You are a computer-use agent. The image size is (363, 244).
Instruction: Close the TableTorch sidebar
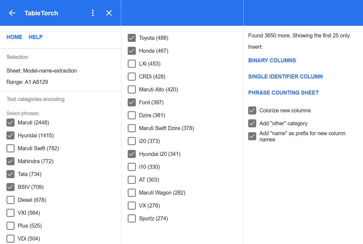pyautogui.click(x=109, y=13)
